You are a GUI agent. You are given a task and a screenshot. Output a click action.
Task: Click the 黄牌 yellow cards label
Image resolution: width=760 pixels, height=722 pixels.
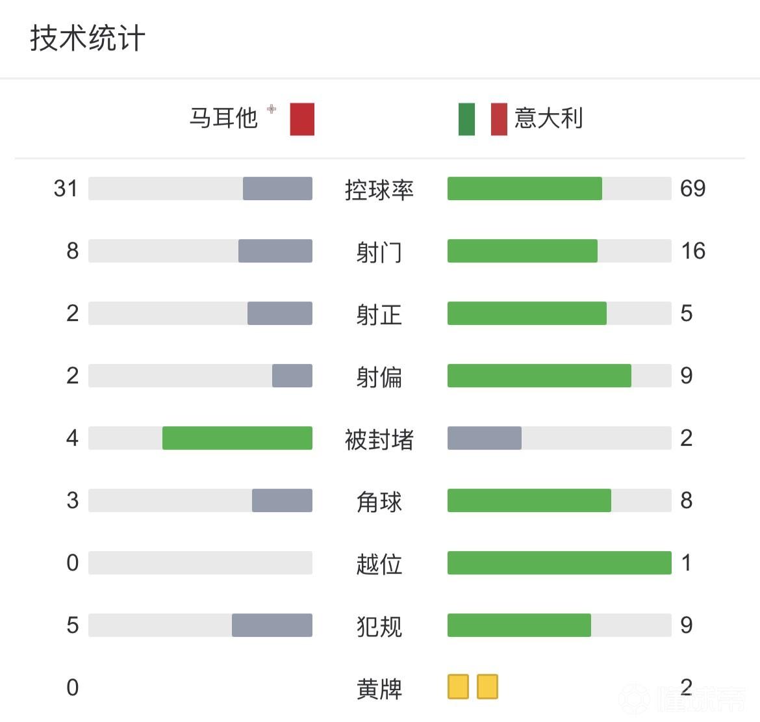[x=379, y=688]
